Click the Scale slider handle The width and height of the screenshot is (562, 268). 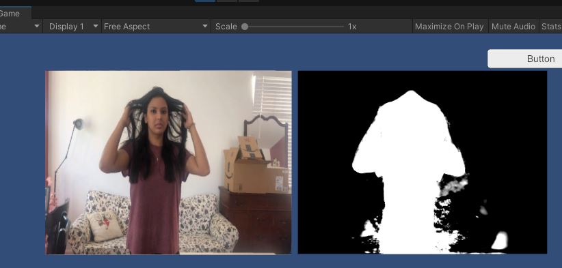245,27
